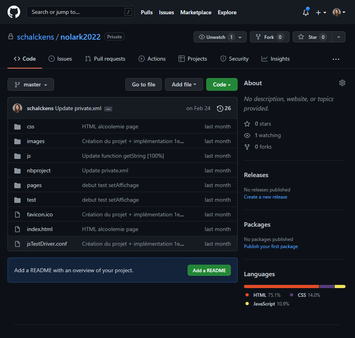The width and height of the screenshot is (355, 338).
Task: Click Go to file button
Action: pos(144,84)
